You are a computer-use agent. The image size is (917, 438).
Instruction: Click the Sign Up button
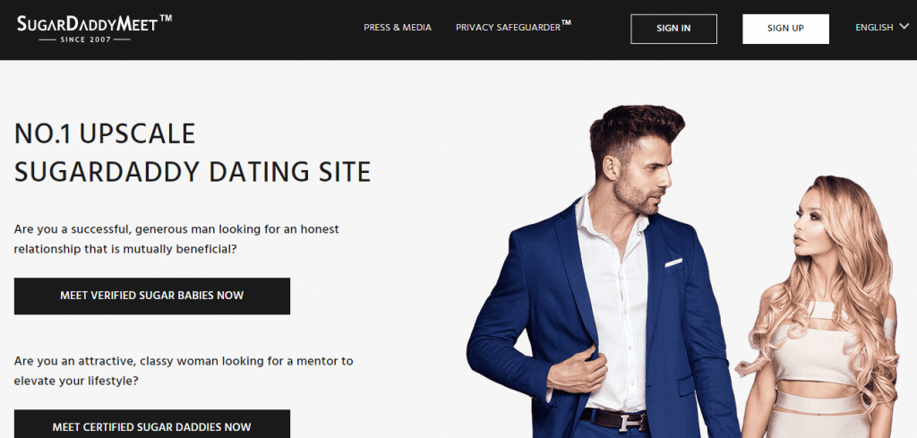[785, 29]
